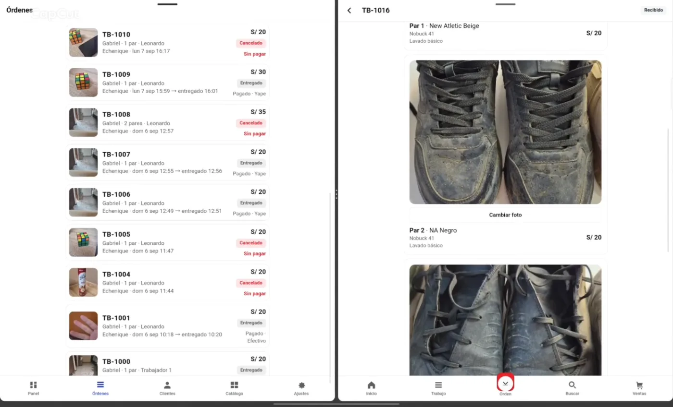The width and height of the screenshot is (673, 407).
Task: Open Buscar search in right pane
Action: (572, 388)
